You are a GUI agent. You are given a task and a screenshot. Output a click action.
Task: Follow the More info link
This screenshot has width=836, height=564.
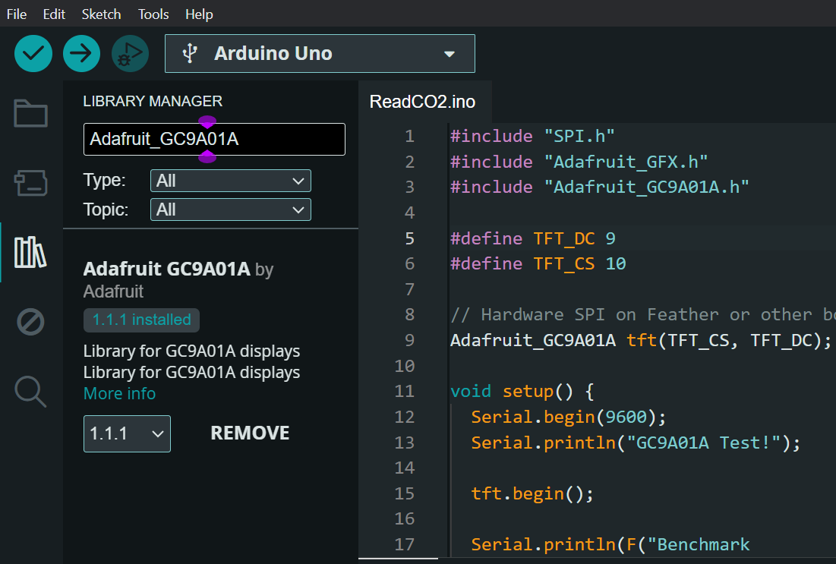click(119, 393)
